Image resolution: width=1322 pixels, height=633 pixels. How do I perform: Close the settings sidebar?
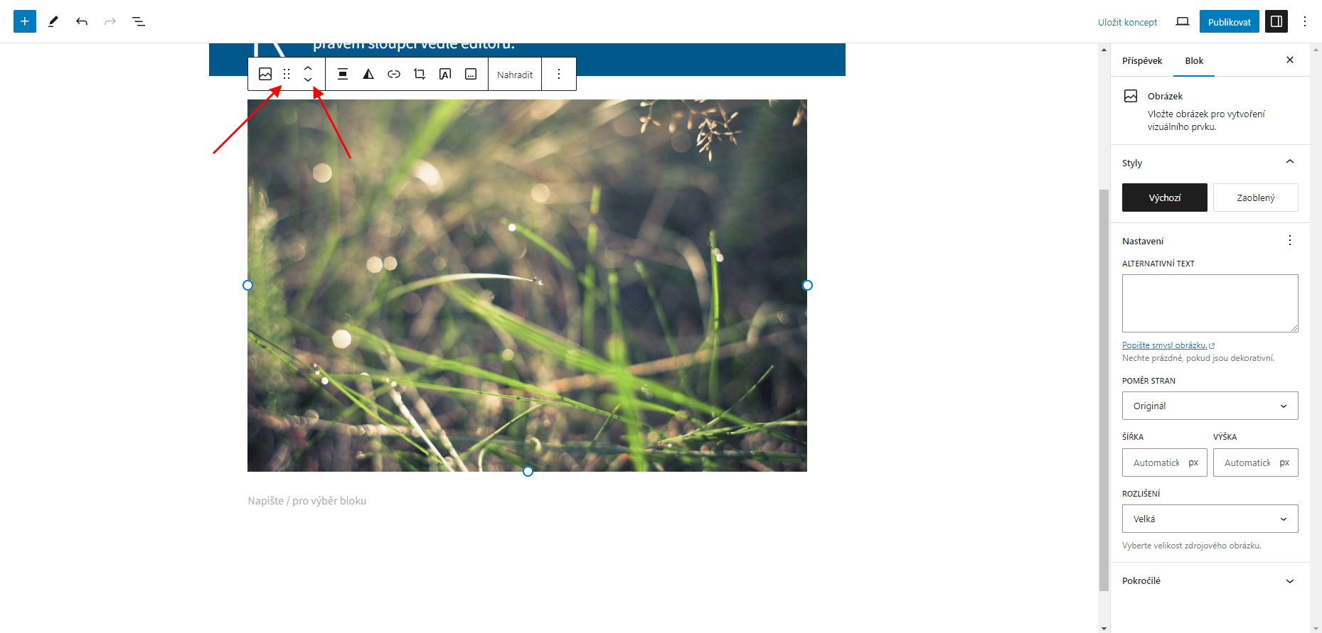(1290, 60)
